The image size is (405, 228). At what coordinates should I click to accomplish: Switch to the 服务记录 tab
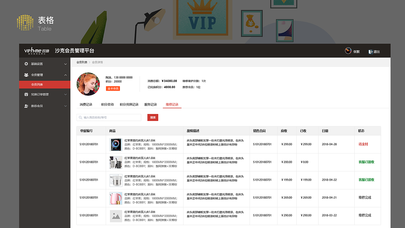[151, 105]
